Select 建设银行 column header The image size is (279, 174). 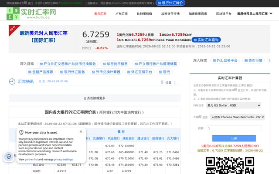pyautogui.click(x=143, y=138)
